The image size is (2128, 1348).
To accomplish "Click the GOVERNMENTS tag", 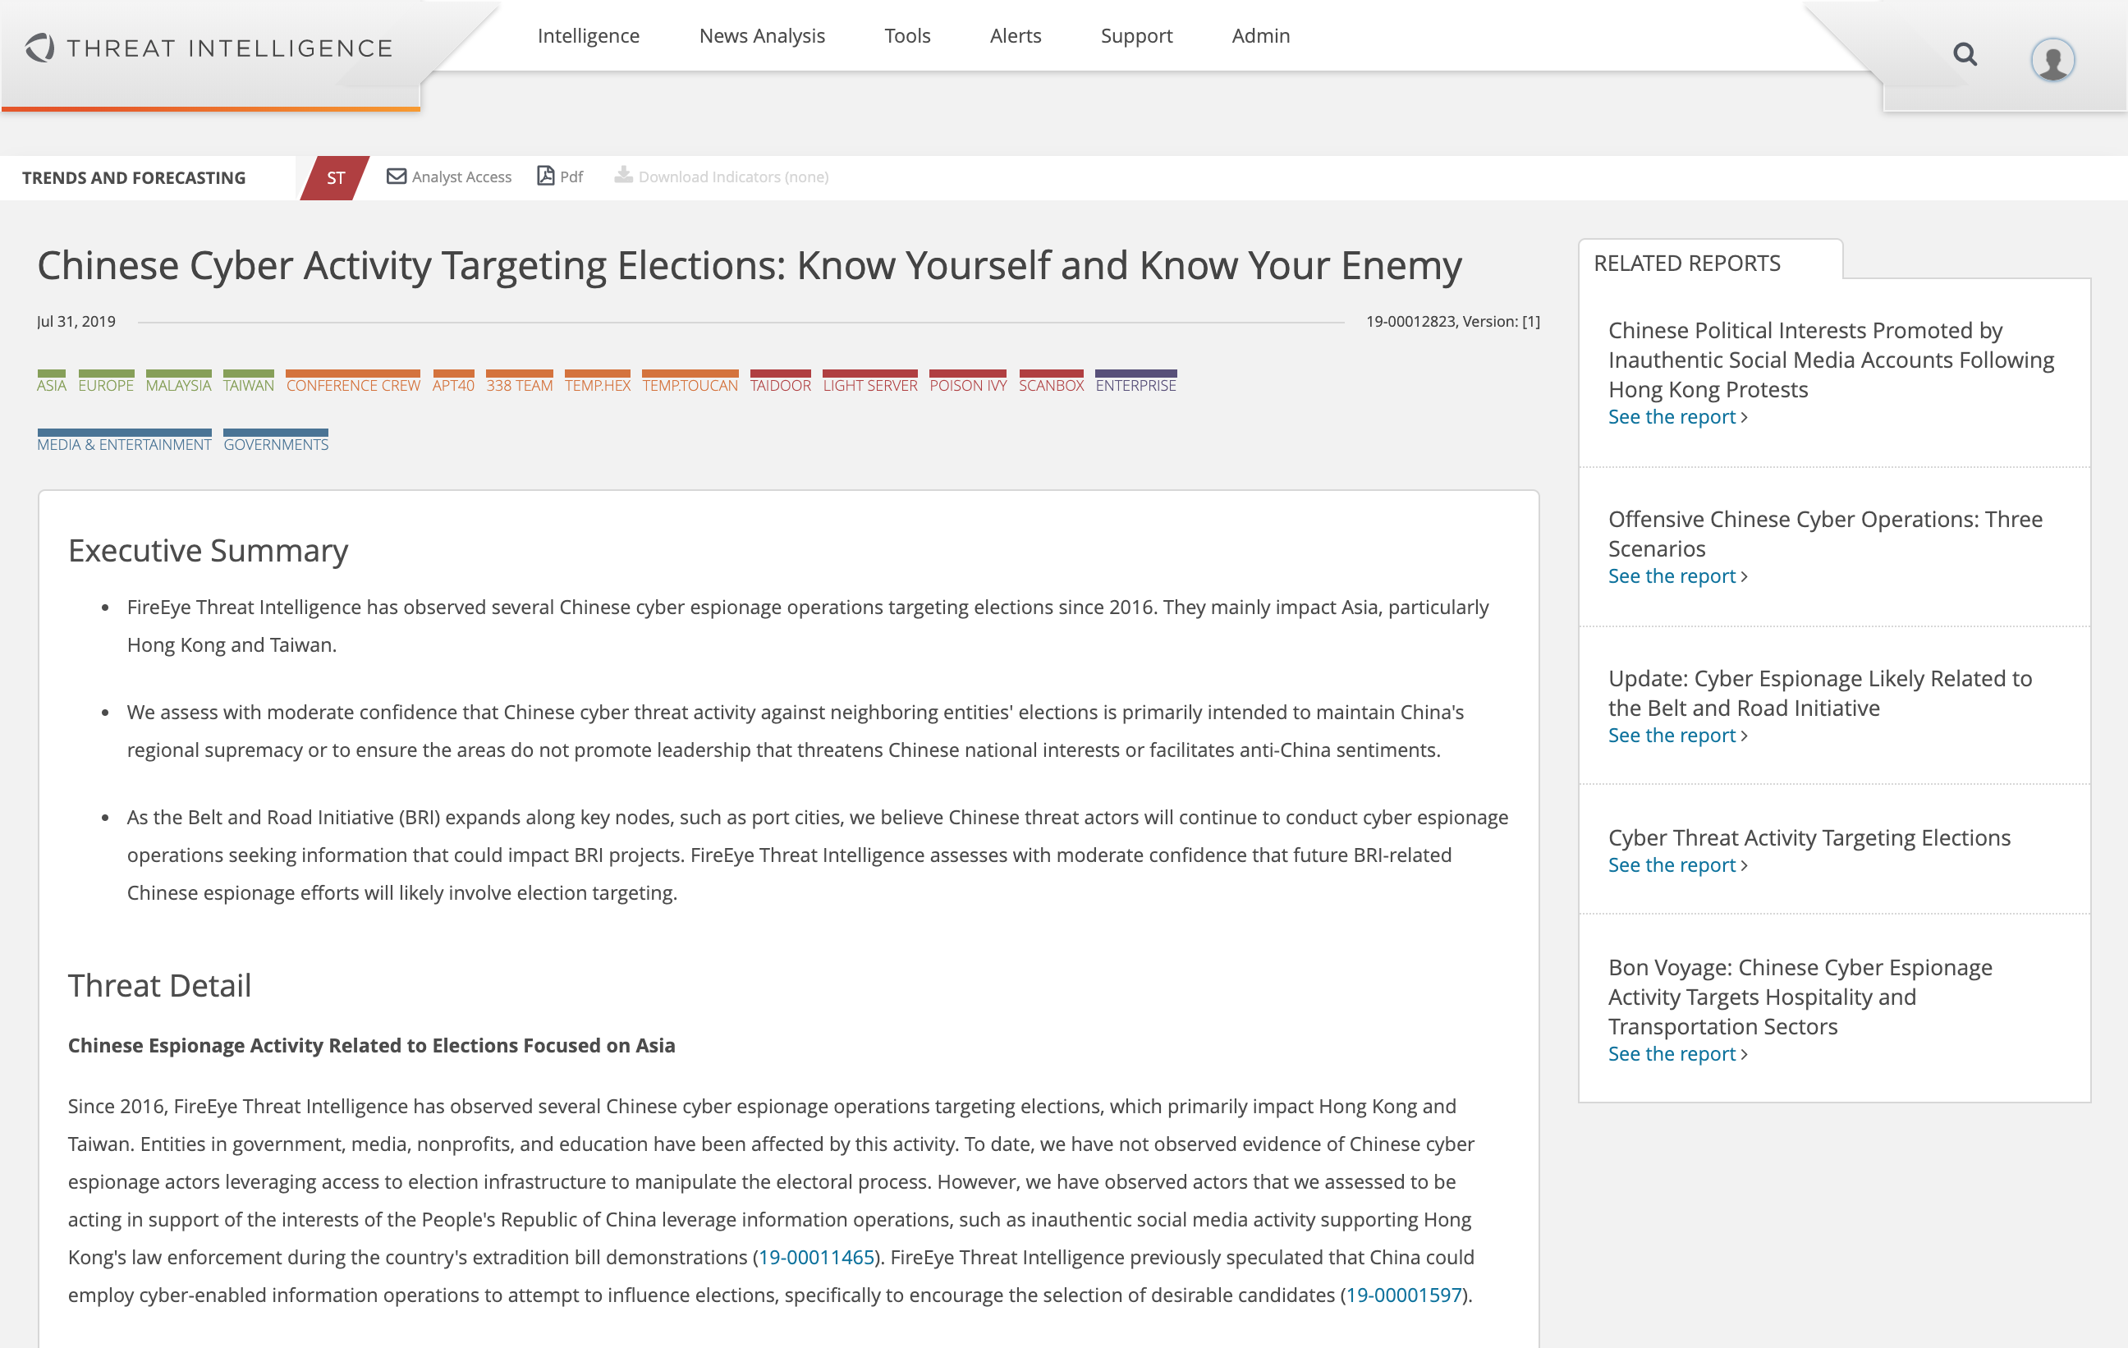I will (276, 441).
